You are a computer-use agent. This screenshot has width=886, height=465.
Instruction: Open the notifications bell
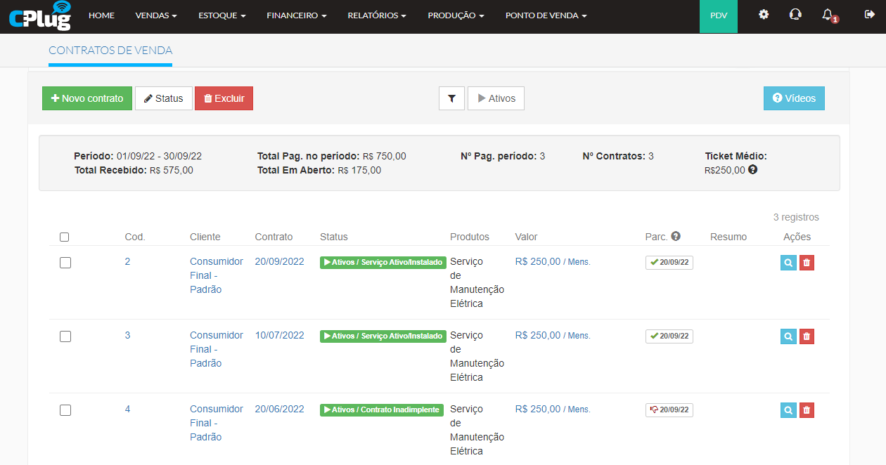point(828,15)
